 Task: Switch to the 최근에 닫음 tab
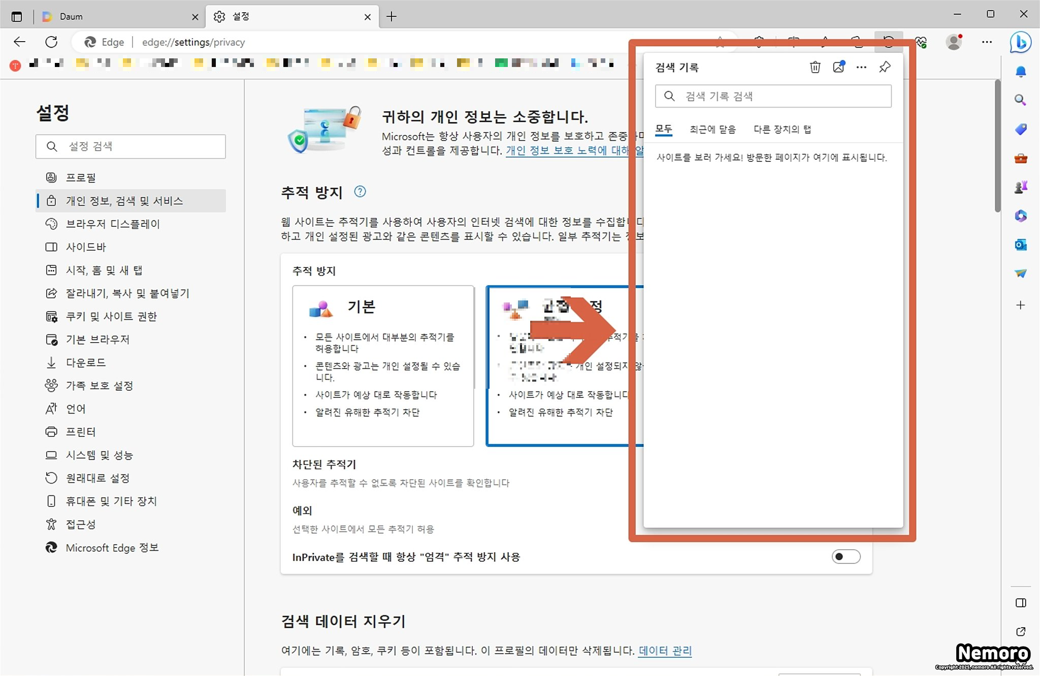(712, 129)
